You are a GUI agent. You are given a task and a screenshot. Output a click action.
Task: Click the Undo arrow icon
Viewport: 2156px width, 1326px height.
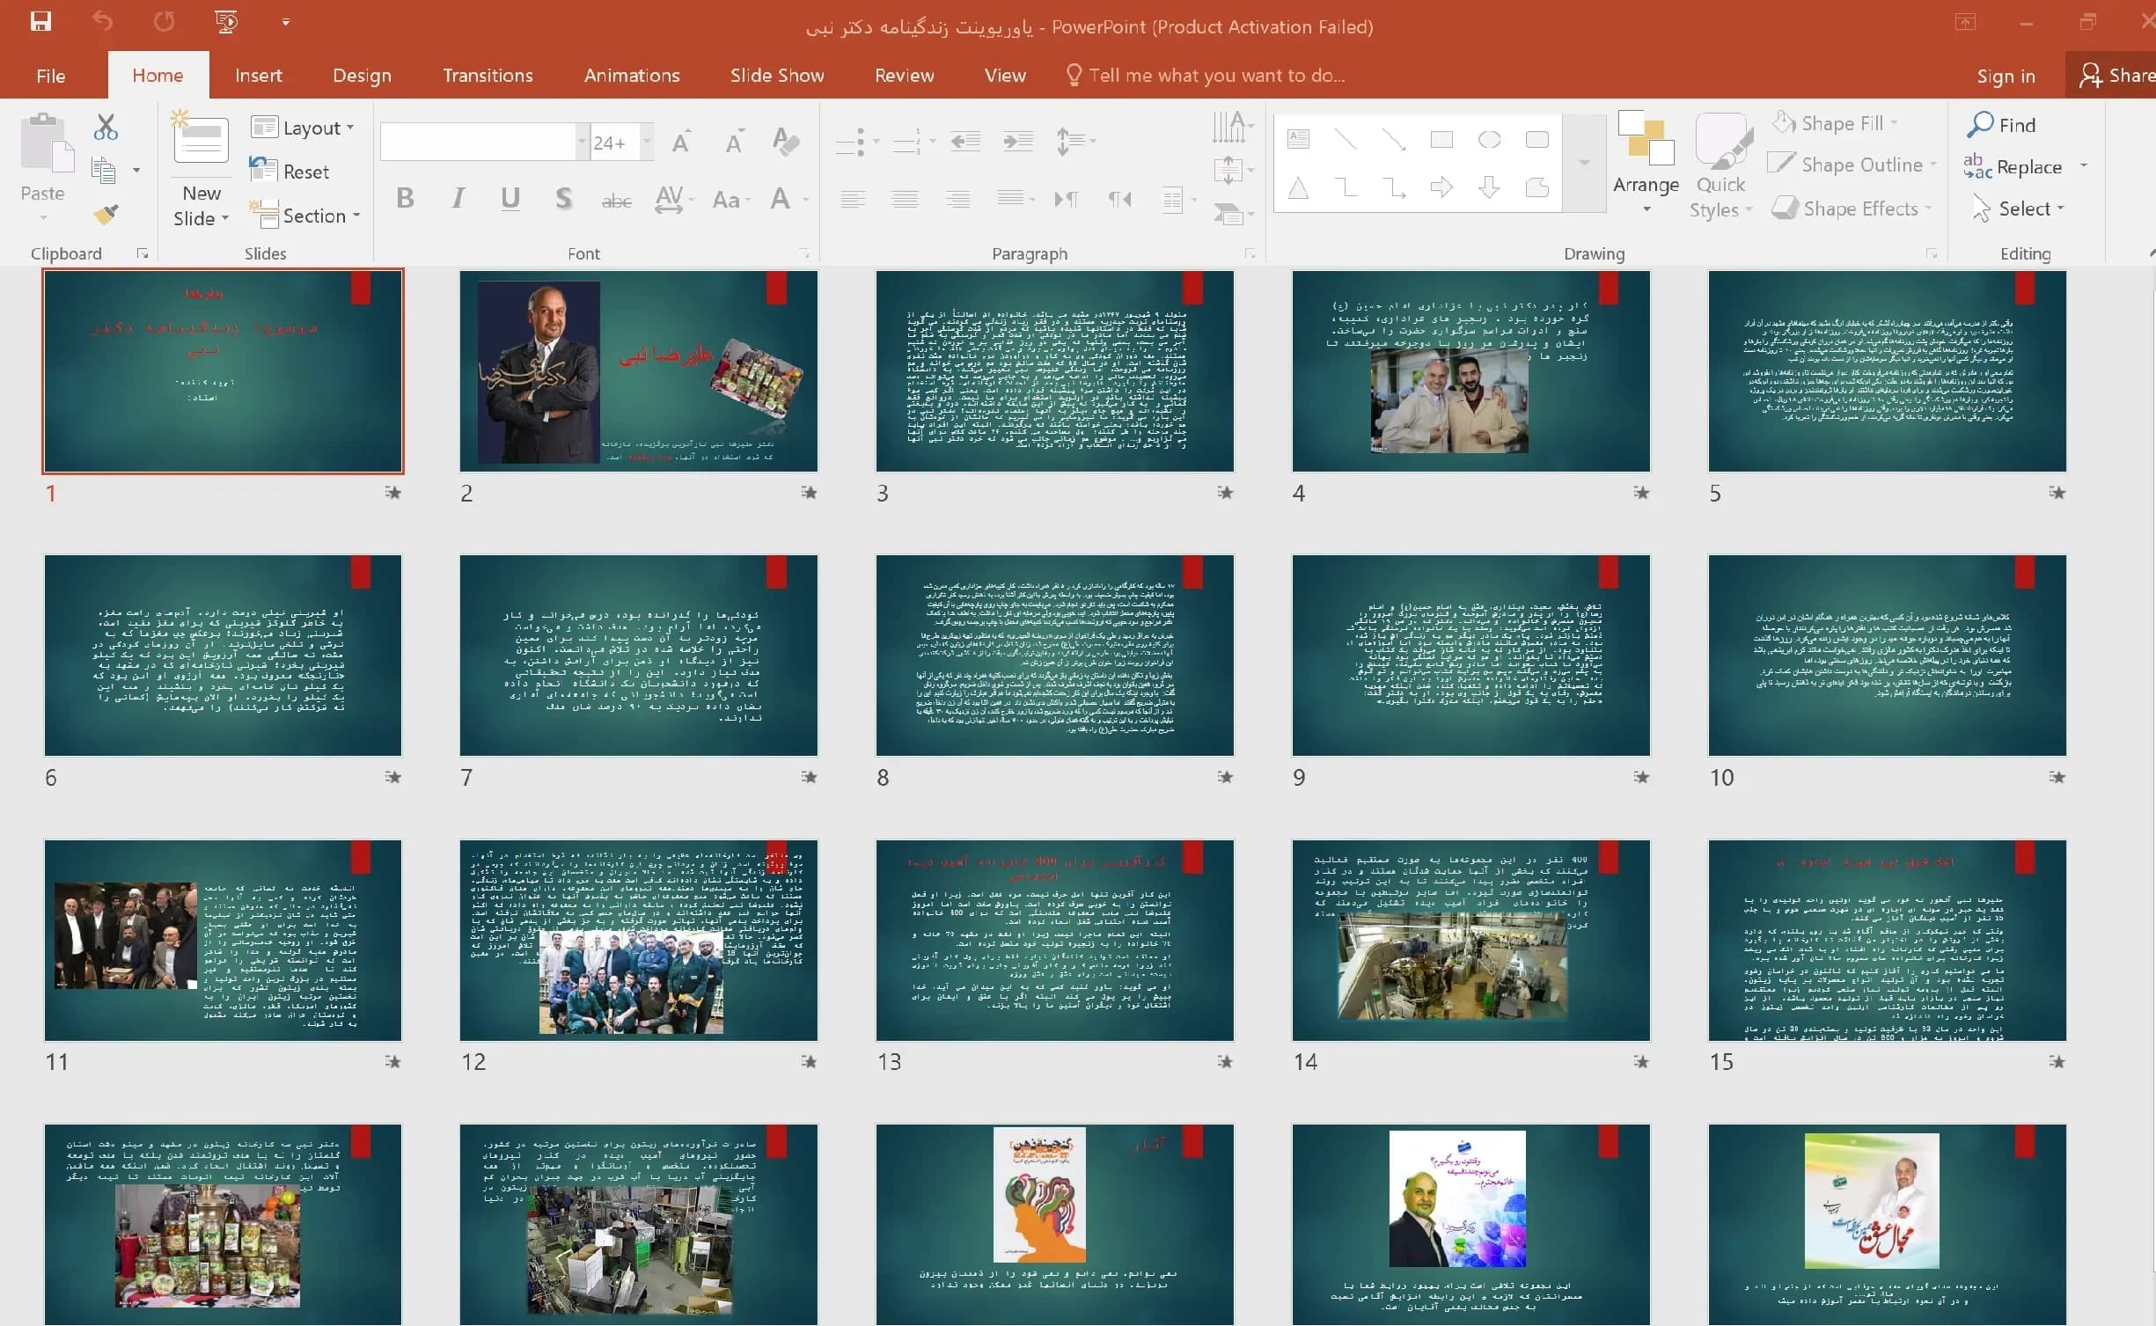[x=103, y=21]
